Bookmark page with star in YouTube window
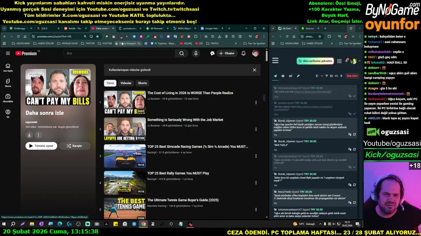This screenshot has height=236, width=421. coord(97,36)
